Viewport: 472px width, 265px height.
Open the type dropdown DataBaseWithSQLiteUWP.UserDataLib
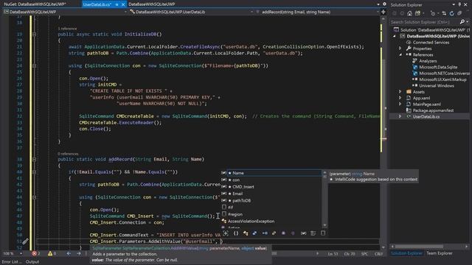[x=192, y=12]
